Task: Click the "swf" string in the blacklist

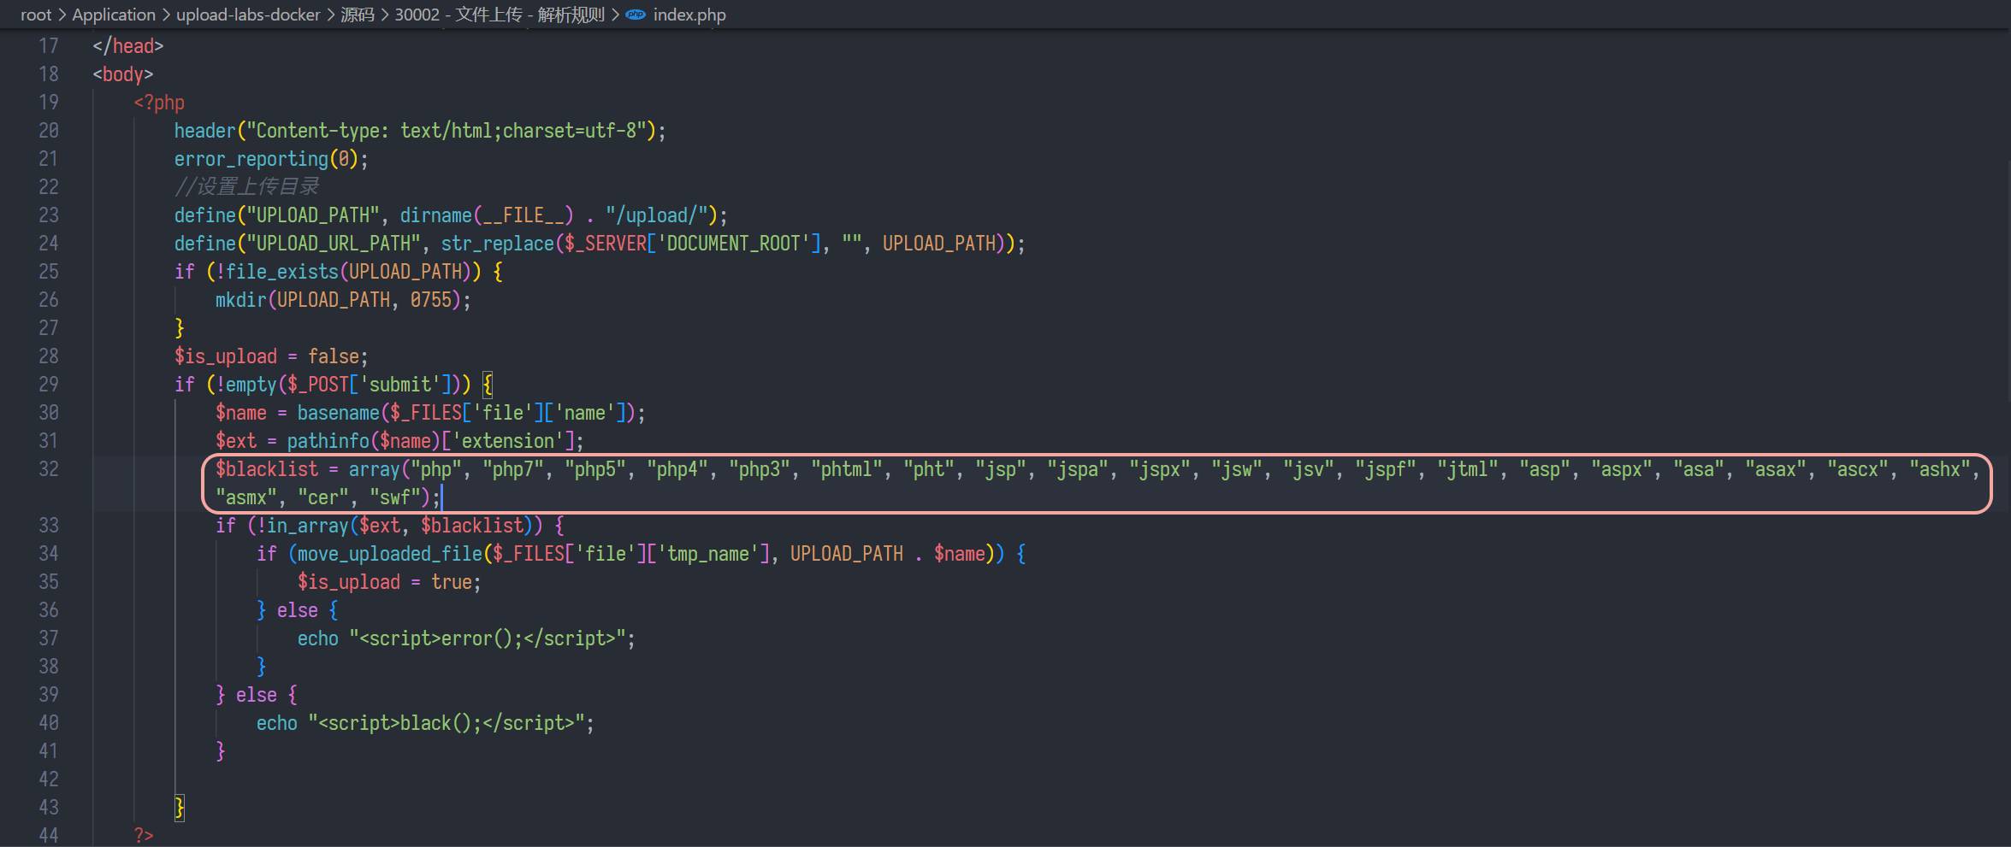Action: click(394, 497)
